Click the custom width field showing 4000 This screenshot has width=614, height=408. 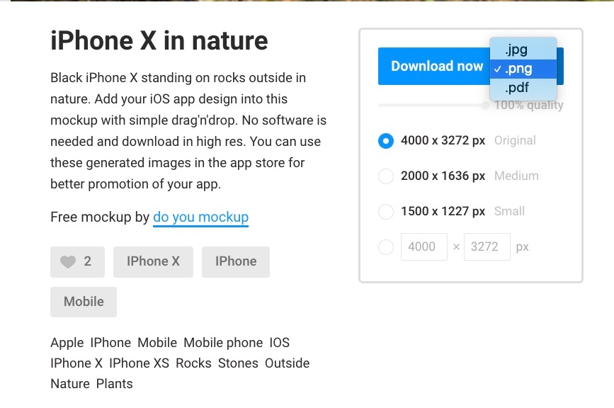click(424, 246)
